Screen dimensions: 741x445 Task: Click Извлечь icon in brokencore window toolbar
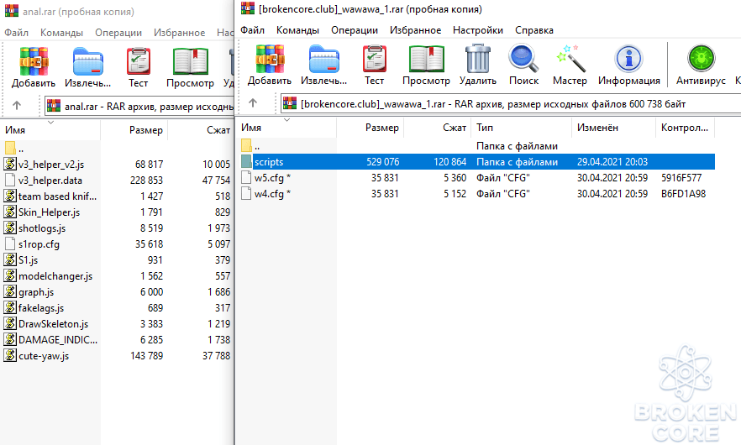(x=323, y=60)
